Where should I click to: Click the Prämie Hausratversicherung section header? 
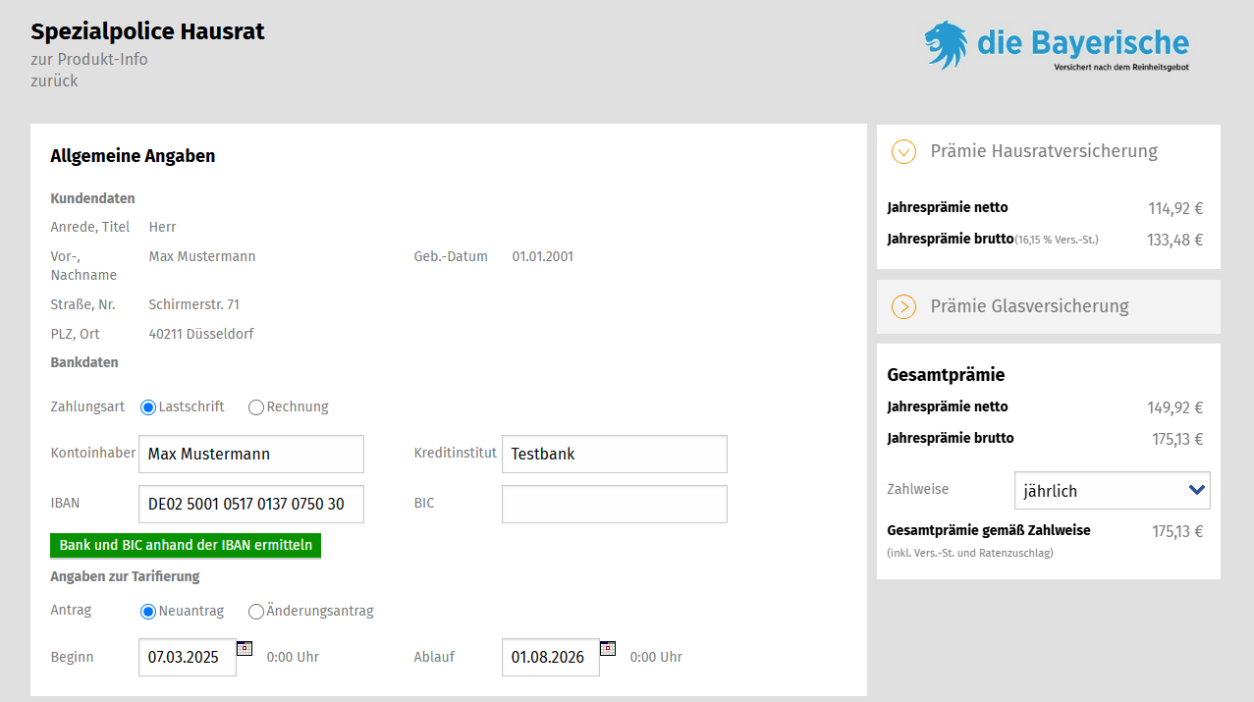click(x=1044, y=151)
